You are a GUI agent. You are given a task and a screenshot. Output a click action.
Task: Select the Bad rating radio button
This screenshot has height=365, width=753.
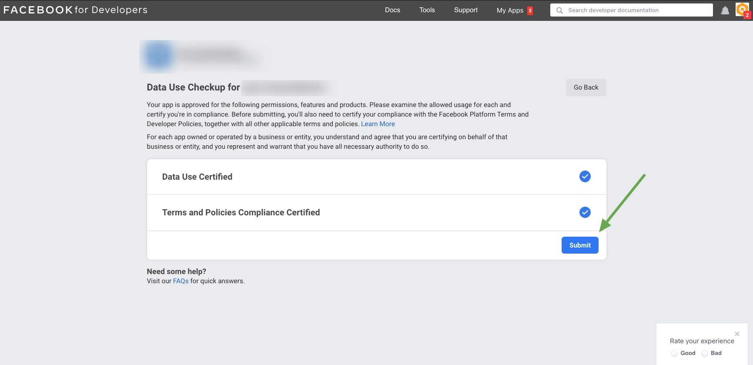[x=704, y=353]
